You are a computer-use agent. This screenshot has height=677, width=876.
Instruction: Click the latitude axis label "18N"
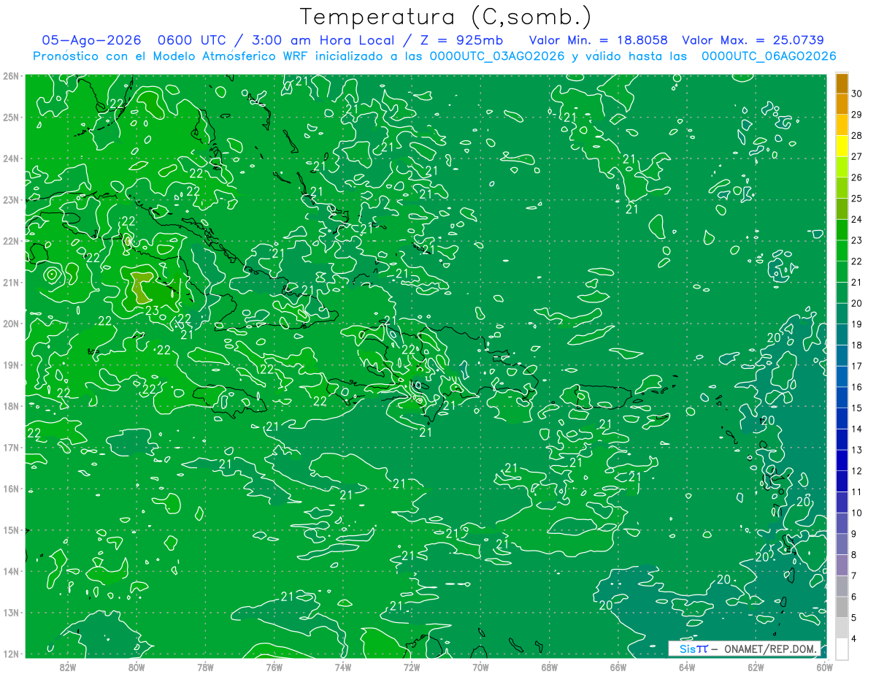pos(11,406)
